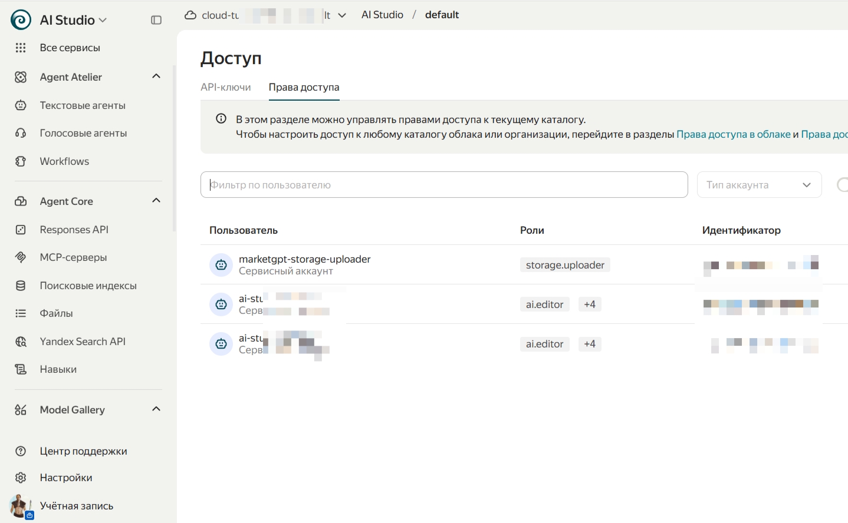848x523 pixels.
Task: Open Текстовые агенты in sidebar
Action: (83, 105)
